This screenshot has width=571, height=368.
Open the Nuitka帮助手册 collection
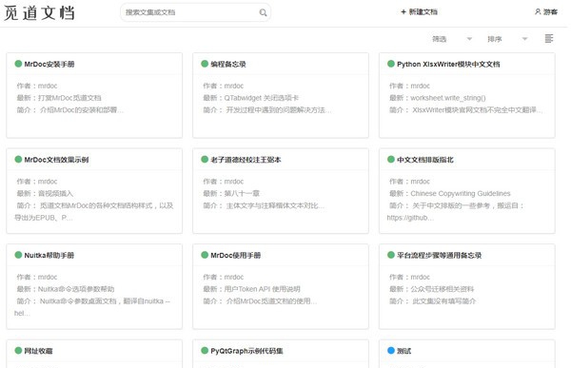[x=49, y=256]
